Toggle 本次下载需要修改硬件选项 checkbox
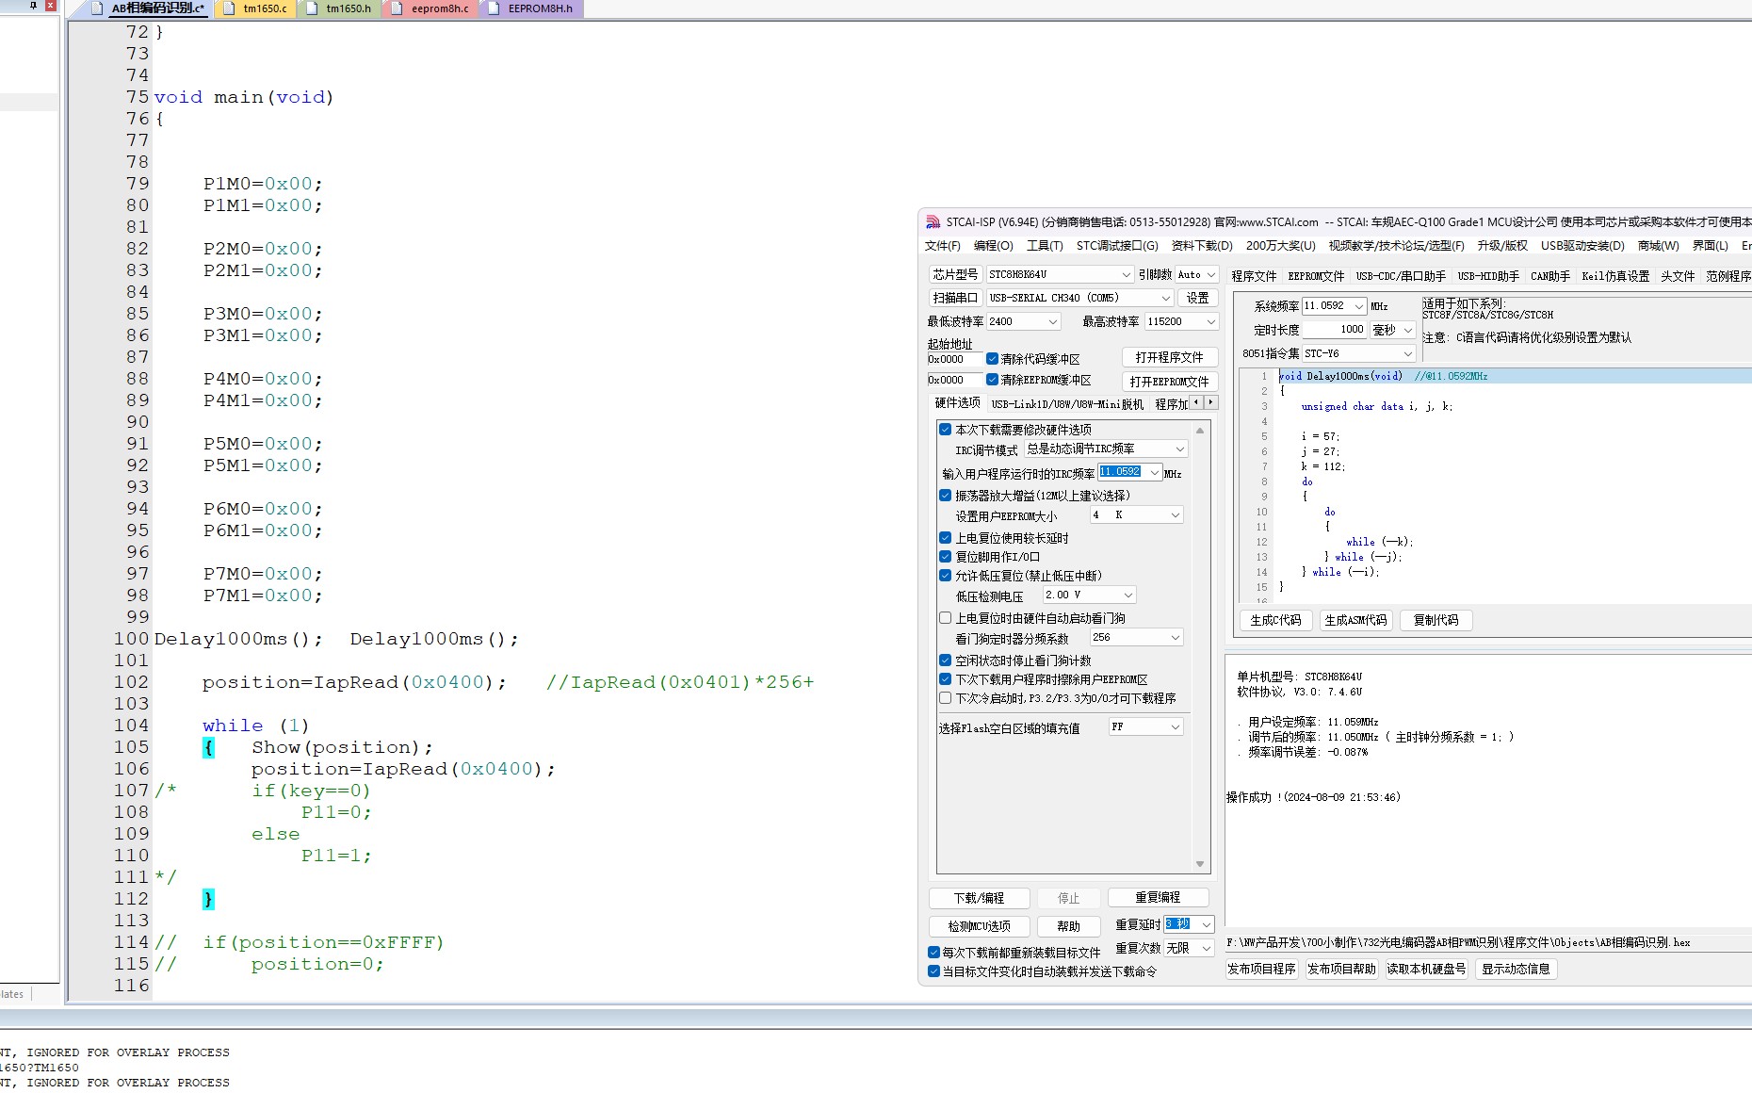The width and height of the screenshot is (1752, 1093). tap(945, 430)
